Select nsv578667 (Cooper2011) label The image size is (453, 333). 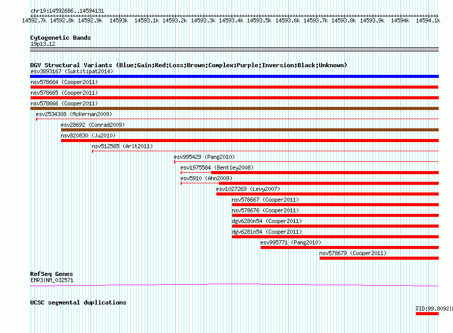coord(265,200)
